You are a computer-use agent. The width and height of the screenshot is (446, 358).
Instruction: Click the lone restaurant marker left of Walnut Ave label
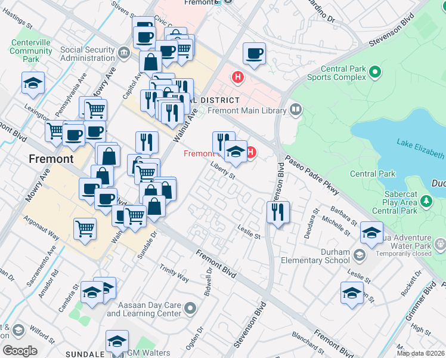coord(147,143)
